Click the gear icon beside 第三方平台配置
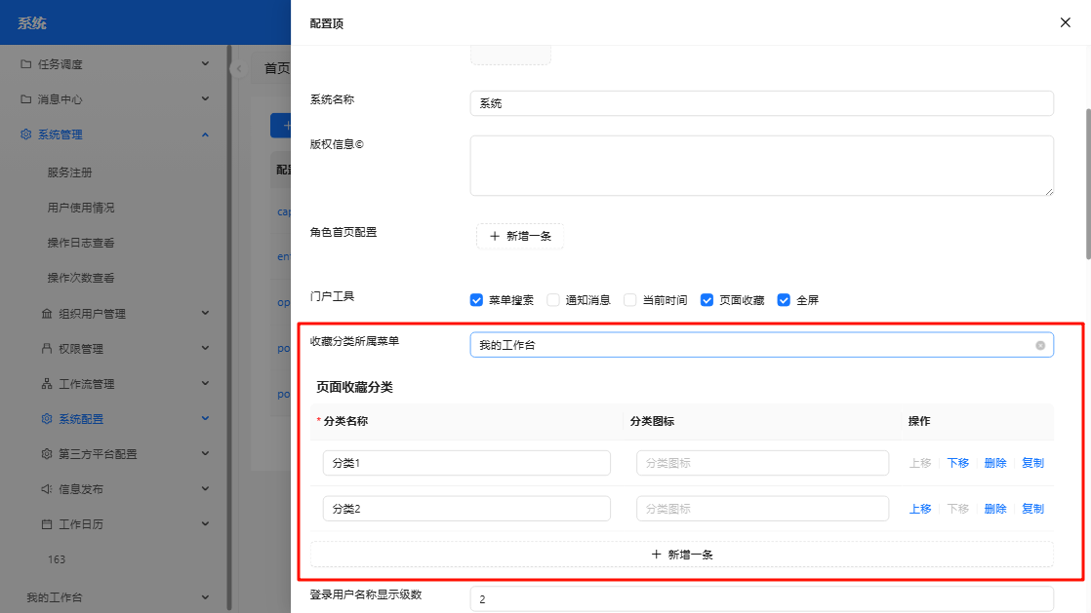Screen dimensions: 1091x613 pos(47,454)
